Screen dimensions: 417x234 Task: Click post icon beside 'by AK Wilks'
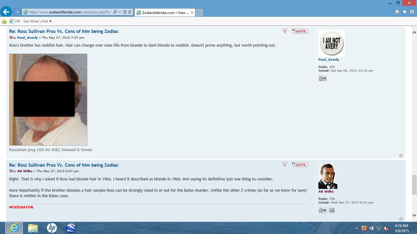tap(11, 171)
